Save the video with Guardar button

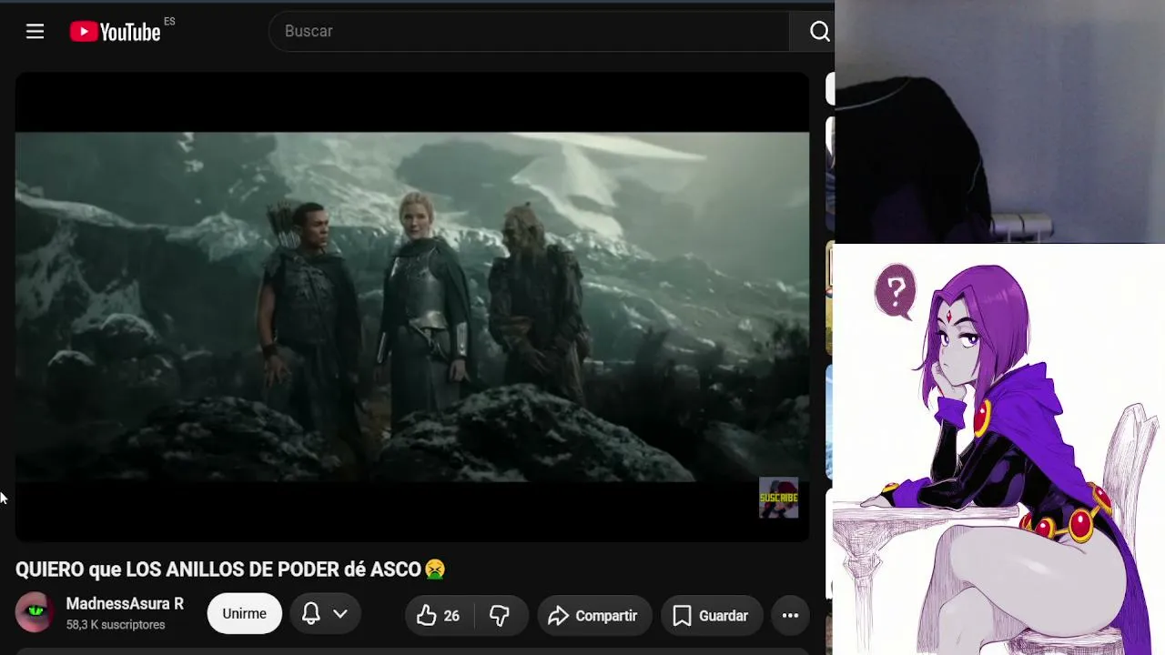[711, 616]
